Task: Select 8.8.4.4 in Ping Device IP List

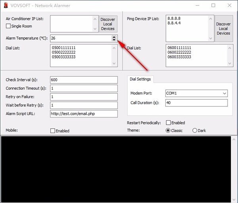Action: pyautogui.click(x=174, y=23)
